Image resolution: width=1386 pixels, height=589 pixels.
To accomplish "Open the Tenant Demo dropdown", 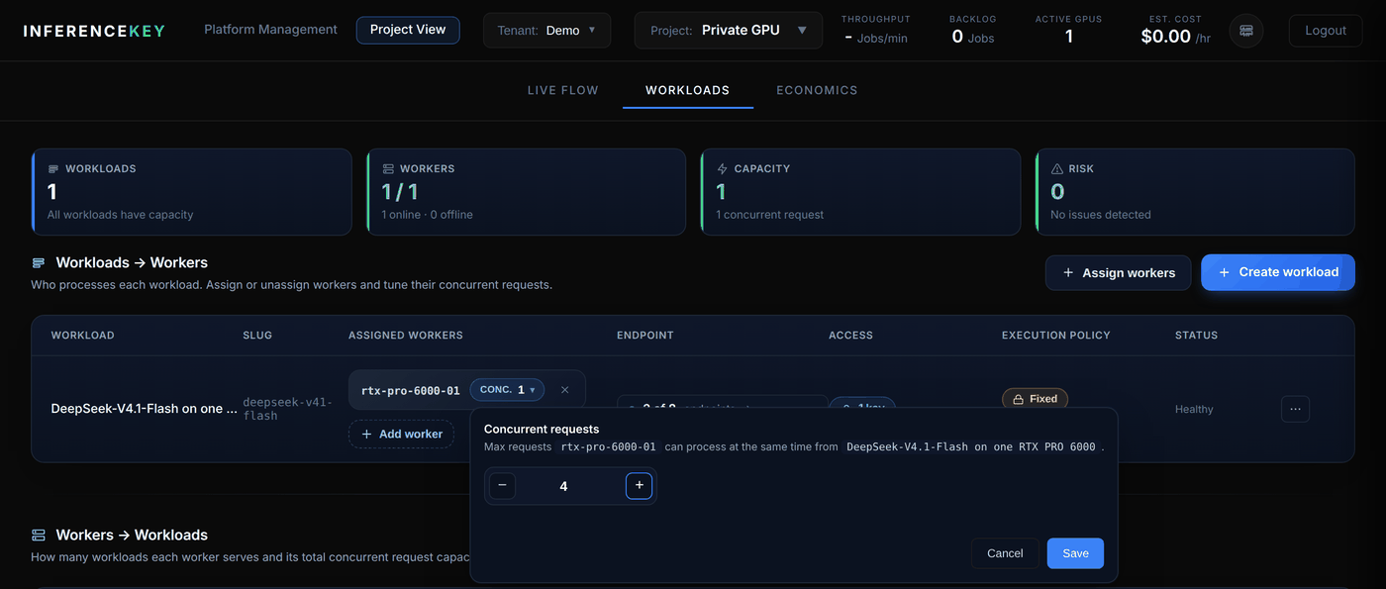I will coord(546,31).
